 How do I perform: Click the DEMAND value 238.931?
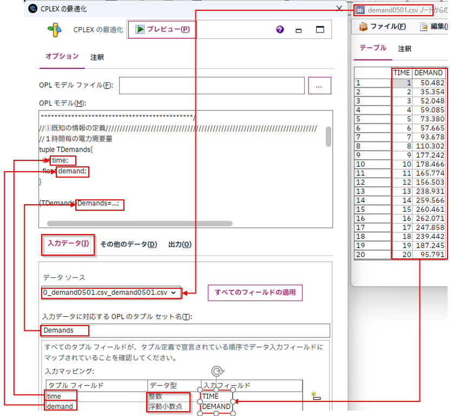click(x=430, y=191)
